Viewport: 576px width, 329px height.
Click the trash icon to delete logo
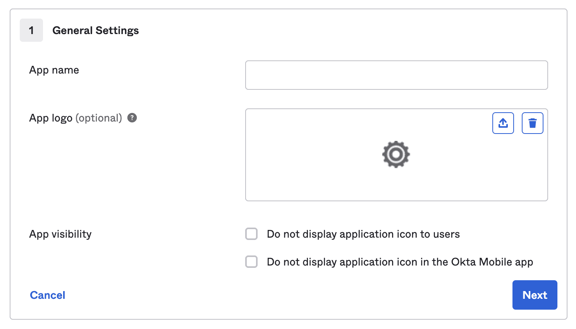click(532, 123)
